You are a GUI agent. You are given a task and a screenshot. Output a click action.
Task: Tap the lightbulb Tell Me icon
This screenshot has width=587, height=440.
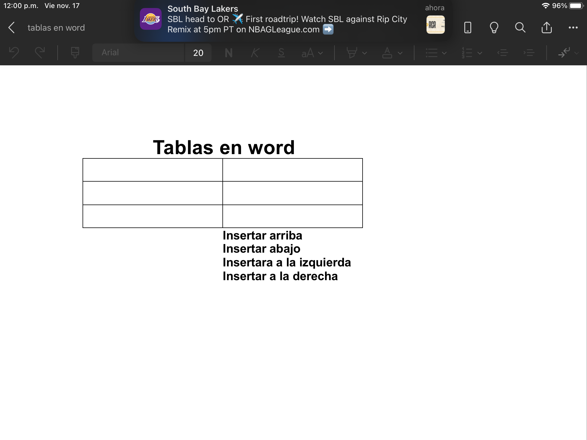(x=494, y=28)
